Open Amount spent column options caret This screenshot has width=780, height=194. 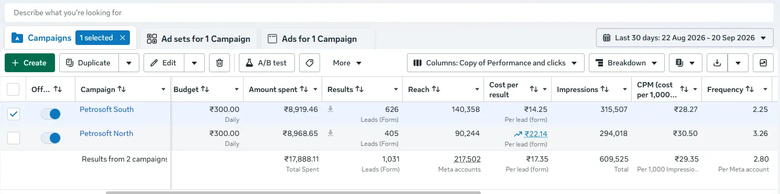pos(315,89)
